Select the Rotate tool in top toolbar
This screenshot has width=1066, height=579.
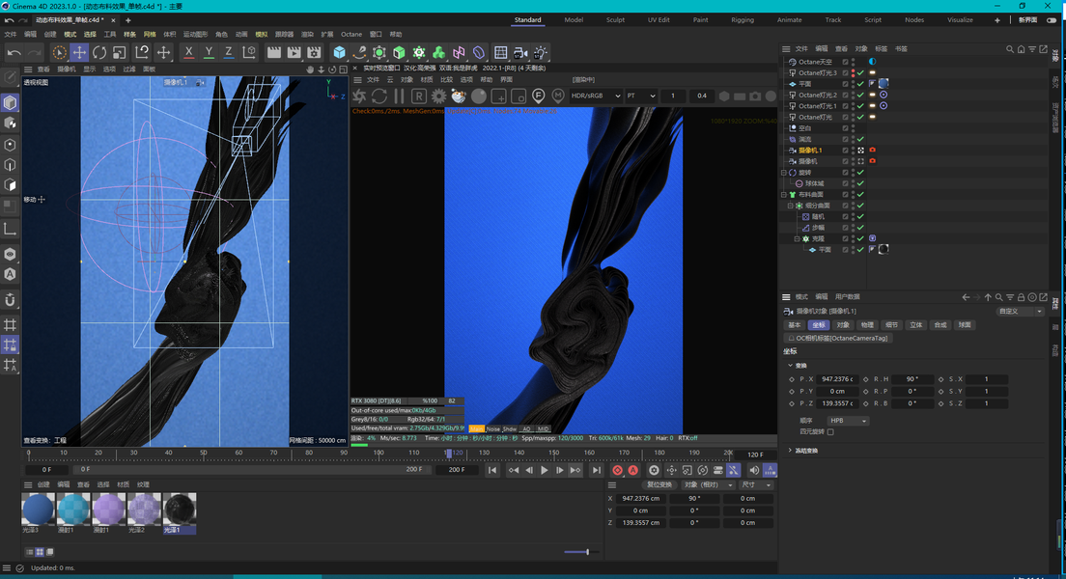(99, 52)
